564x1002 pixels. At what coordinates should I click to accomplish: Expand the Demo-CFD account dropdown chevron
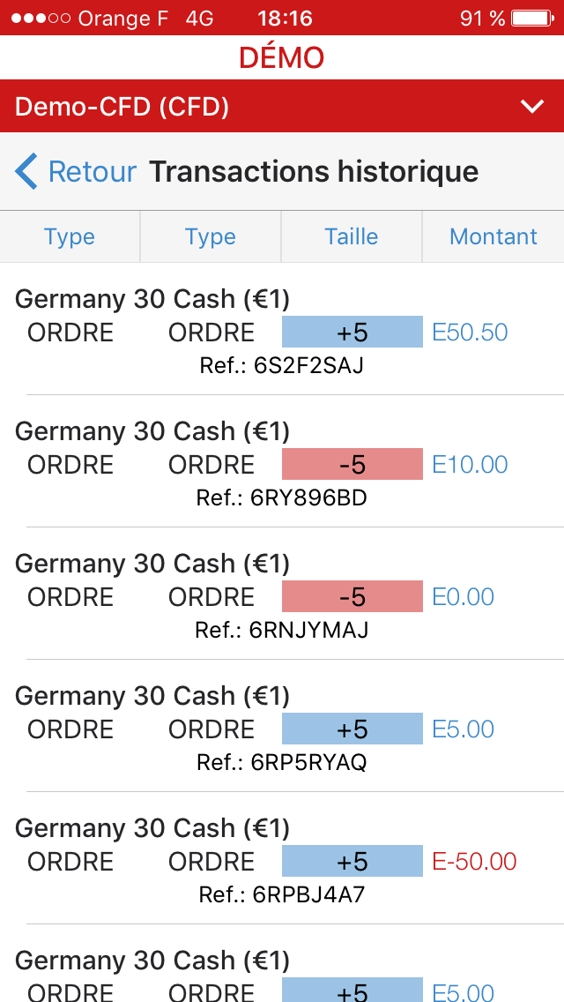pyautogui.click(x=532, y=107)
